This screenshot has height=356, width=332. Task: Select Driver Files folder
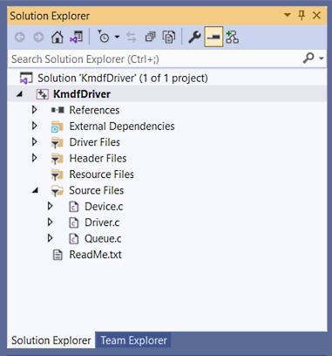pyautogui.click(x=94, y=142)
